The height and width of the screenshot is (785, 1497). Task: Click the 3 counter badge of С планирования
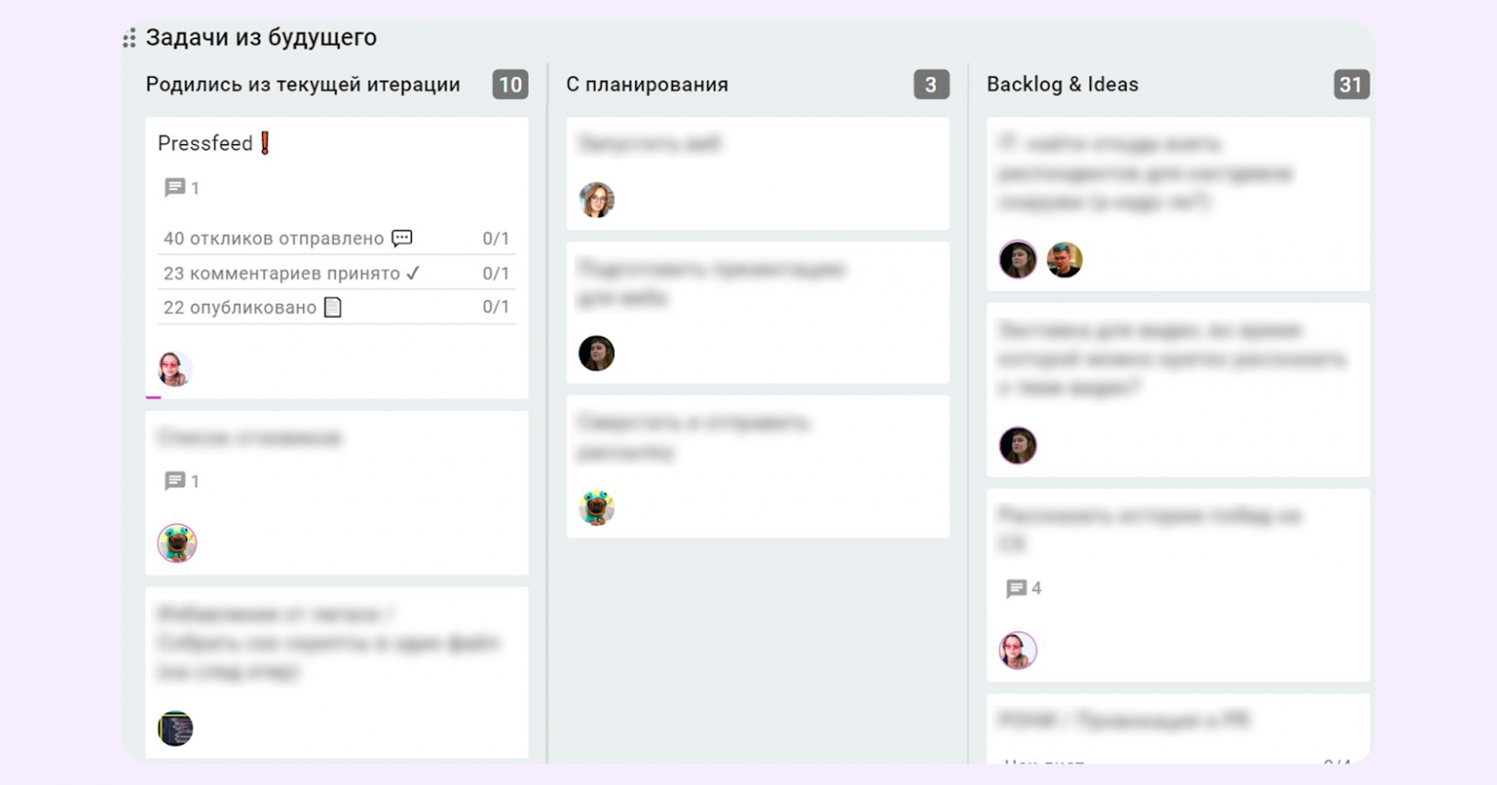coord(931,84)
